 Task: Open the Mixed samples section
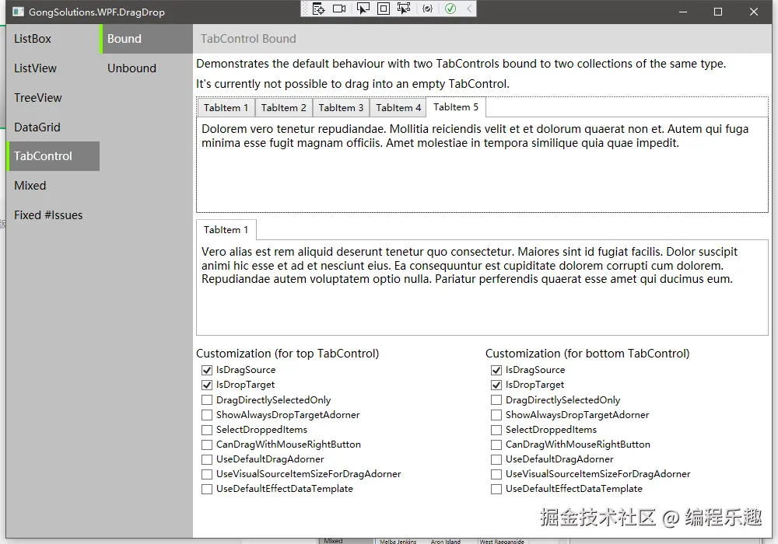(x=53, y=186)
